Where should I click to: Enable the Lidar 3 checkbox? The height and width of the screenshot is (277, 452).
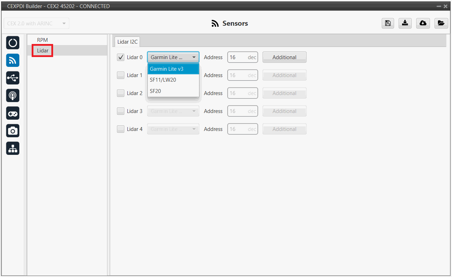coord(121,111)
